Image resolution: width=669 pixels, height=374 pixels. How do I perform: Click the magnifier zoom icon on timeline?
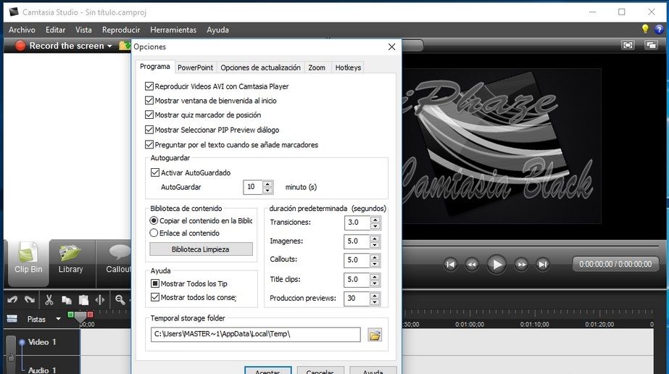[x=120, y=300]
